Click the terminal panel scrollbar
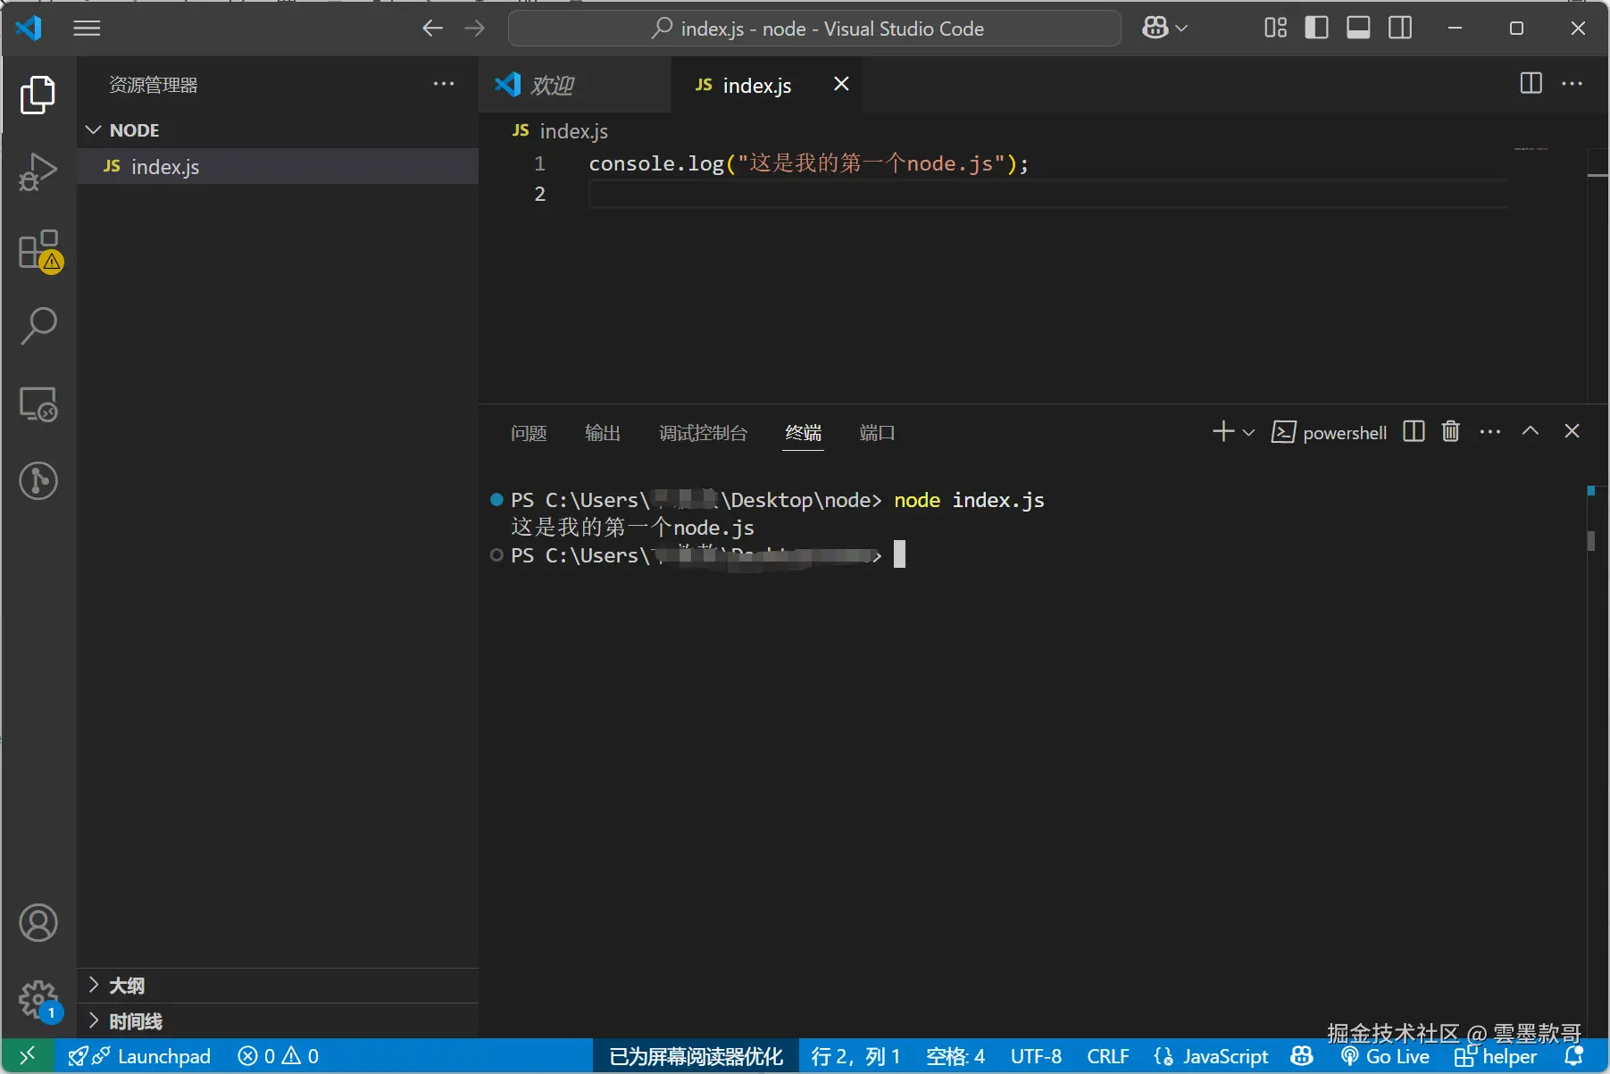1610x1074 pixels. (x=1590, y=540)
